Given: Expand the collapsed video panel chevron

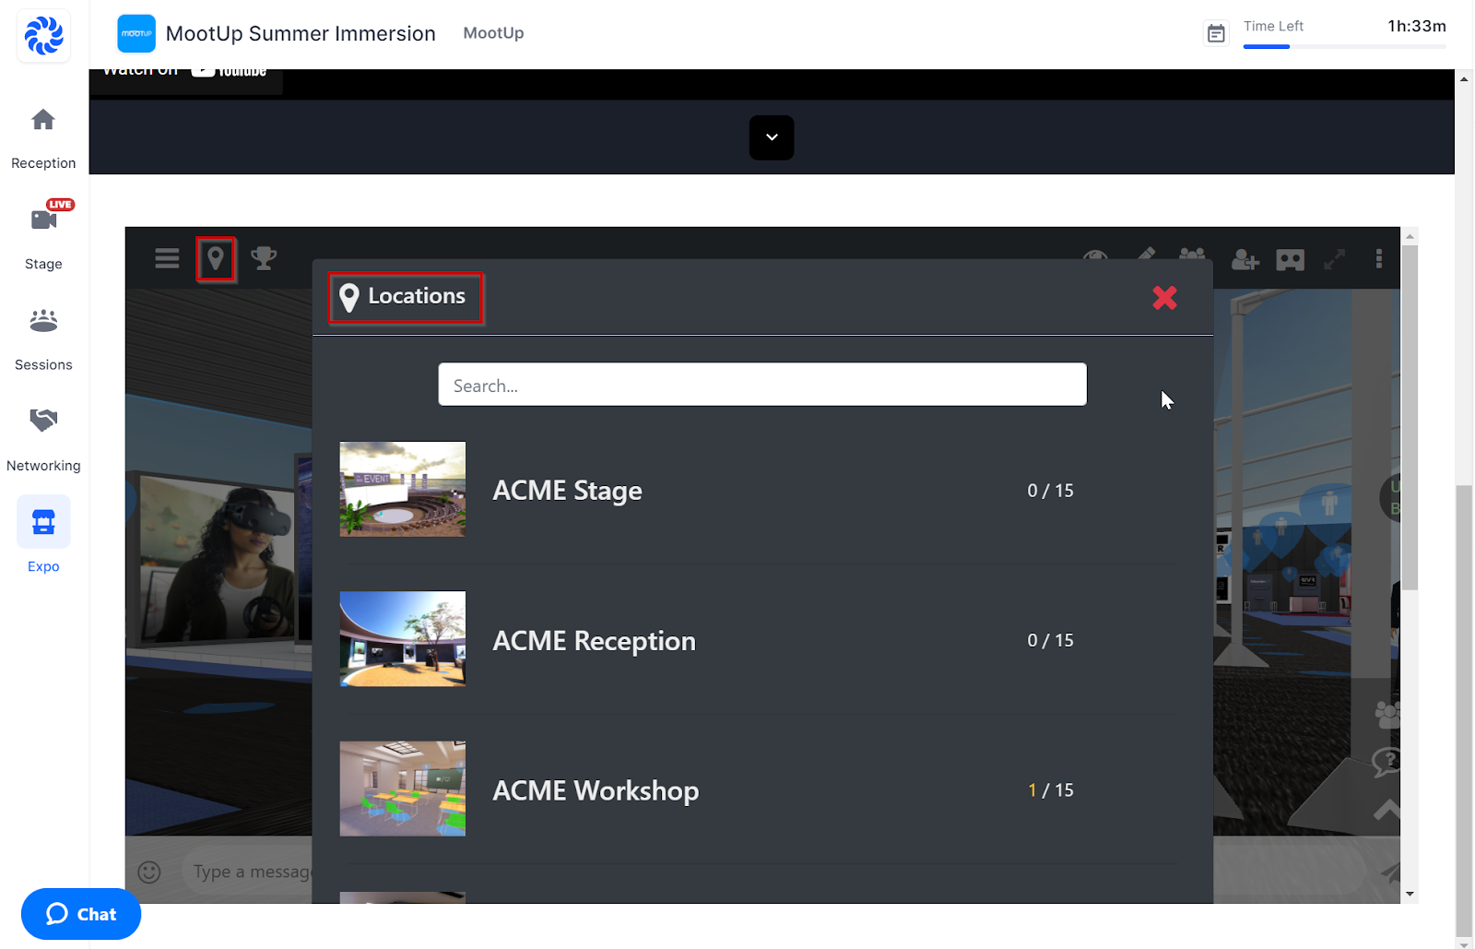Looking at the screenshot, I should [772, 137].
